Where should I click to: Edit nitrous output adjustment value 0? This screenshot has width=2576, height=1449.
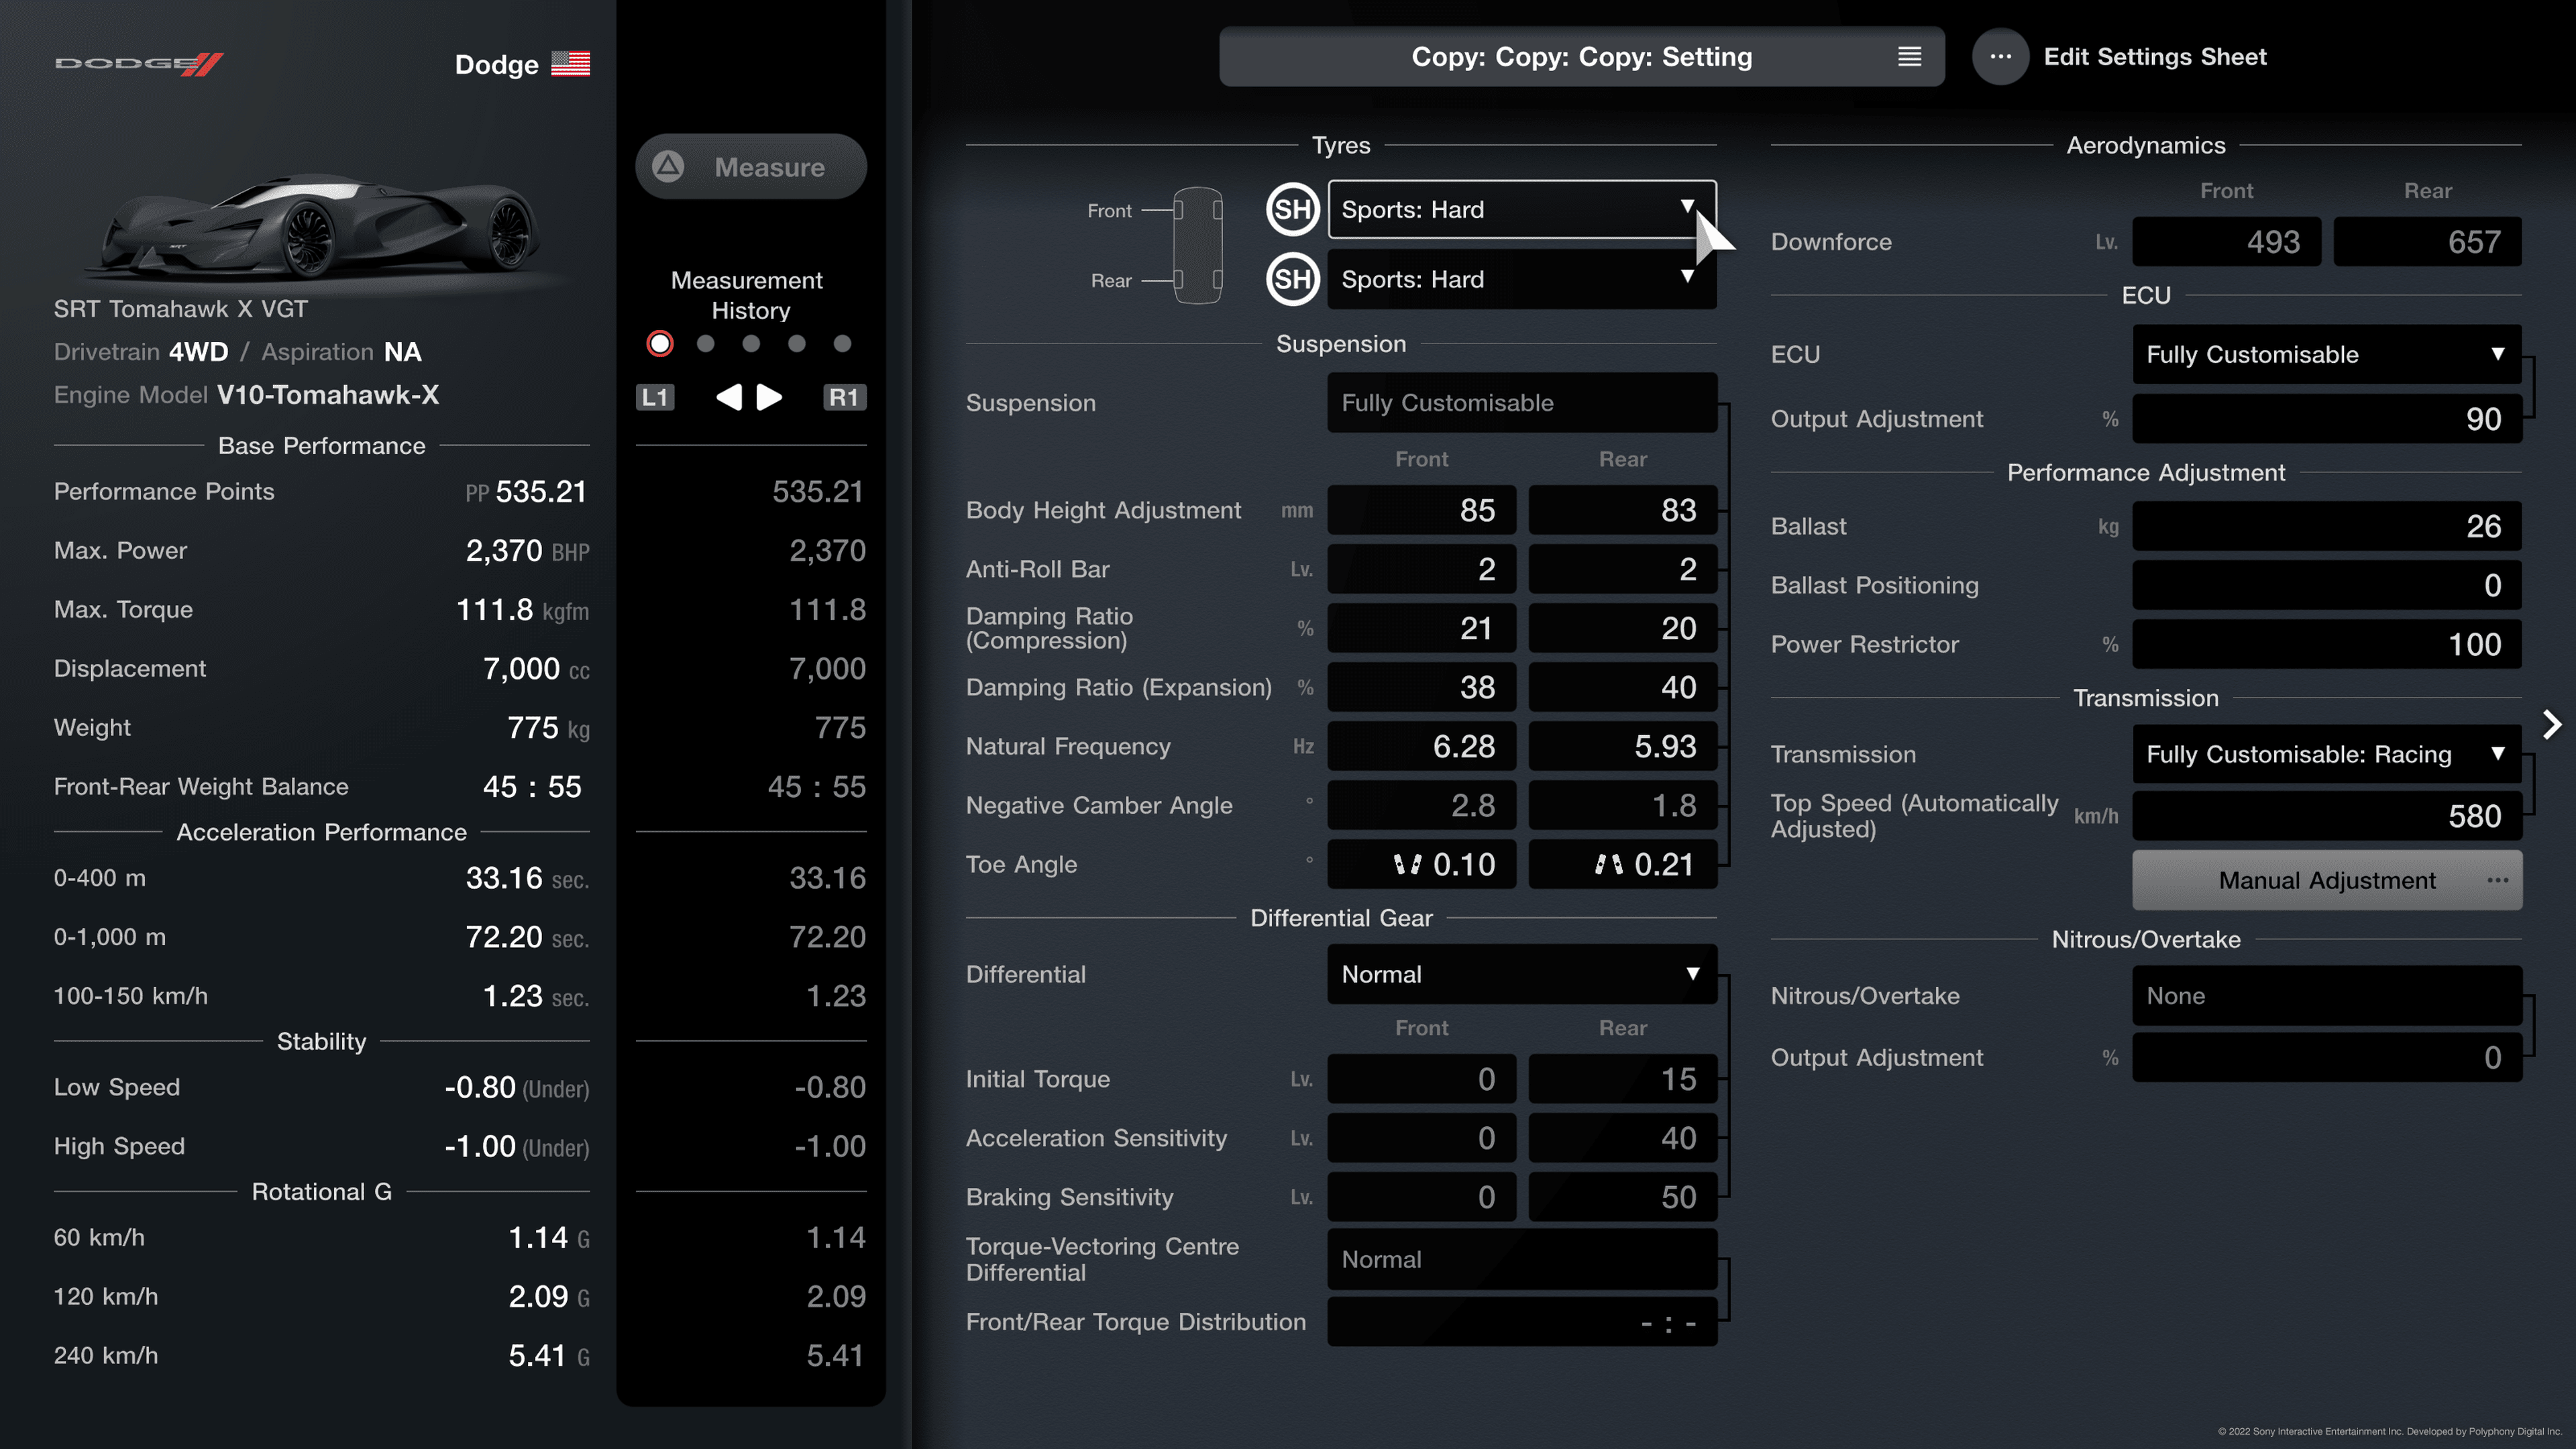[2327, 1058]
